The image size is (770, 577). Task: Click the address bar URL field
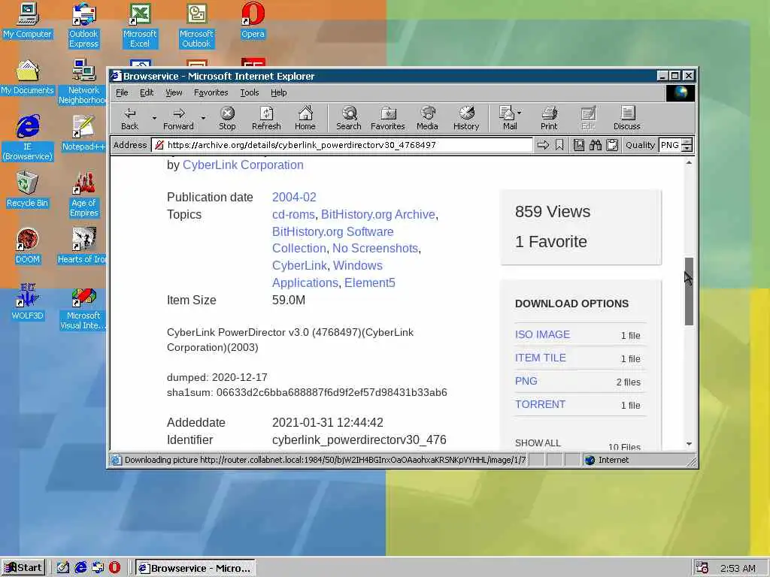tap(342, 145)
